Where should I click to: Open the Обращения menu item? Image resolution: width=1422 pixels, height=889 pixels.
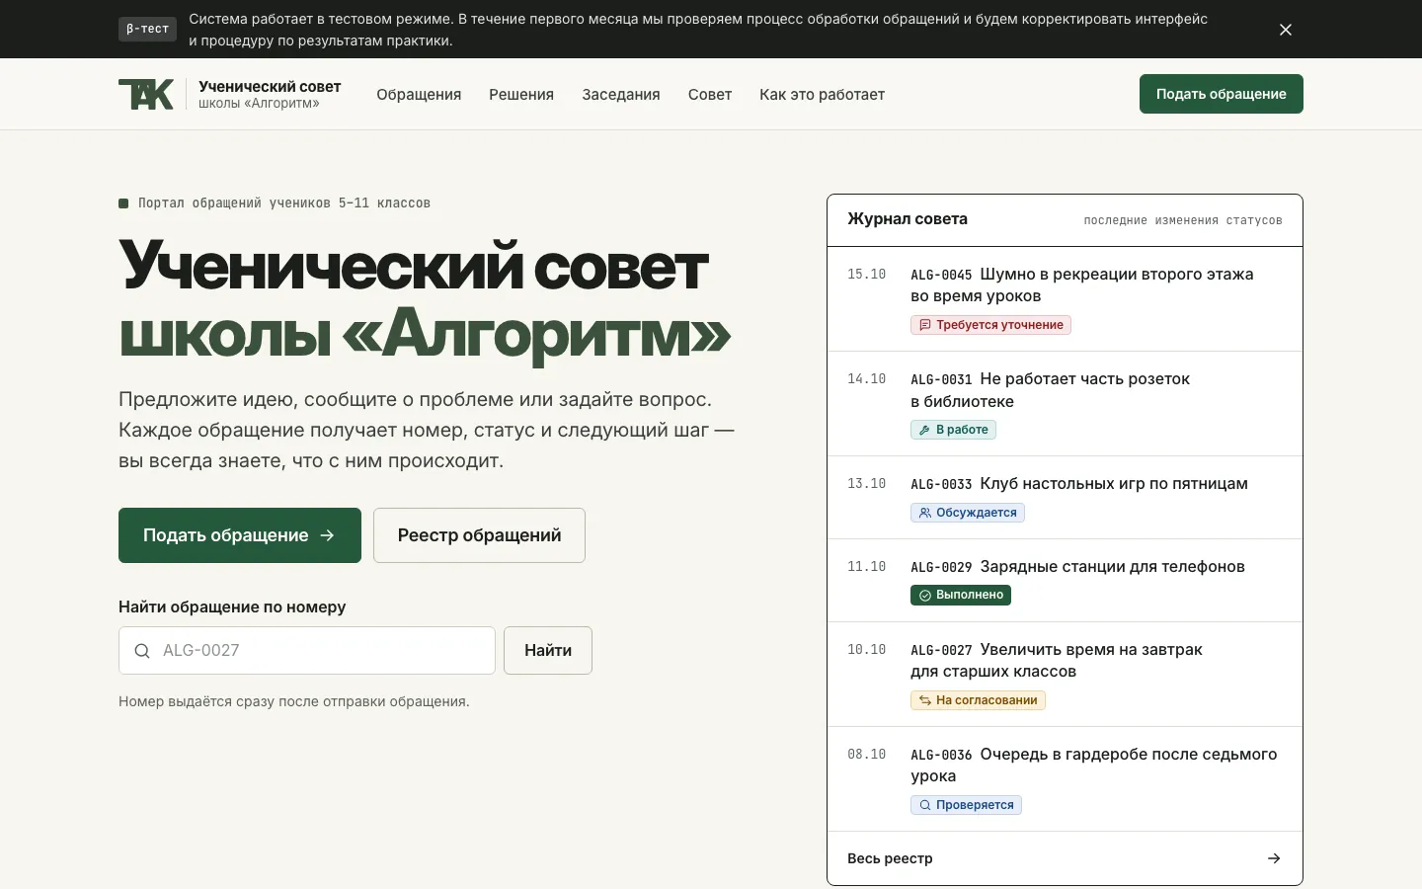coord(419,95)
